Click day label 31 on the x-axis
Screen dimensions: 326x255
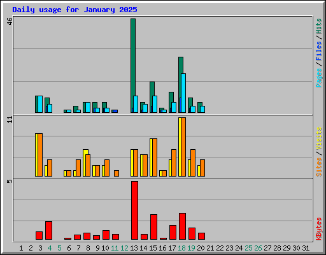click(306, 248)
